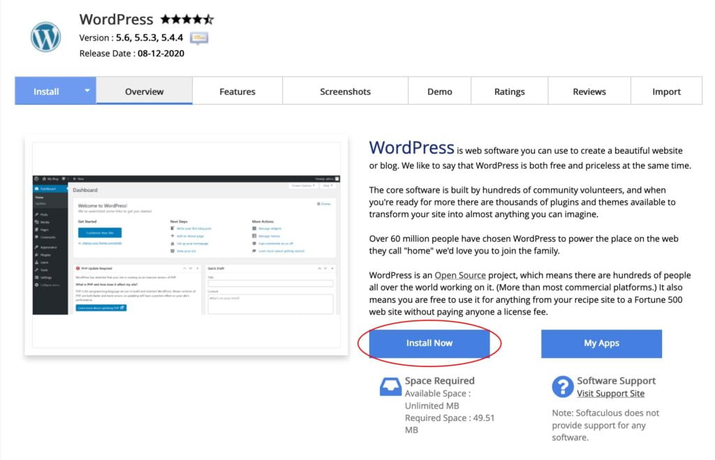715x460 pixels.
Task: Click the Required Space : 49.51 MB text
Action: pos(450,424)
